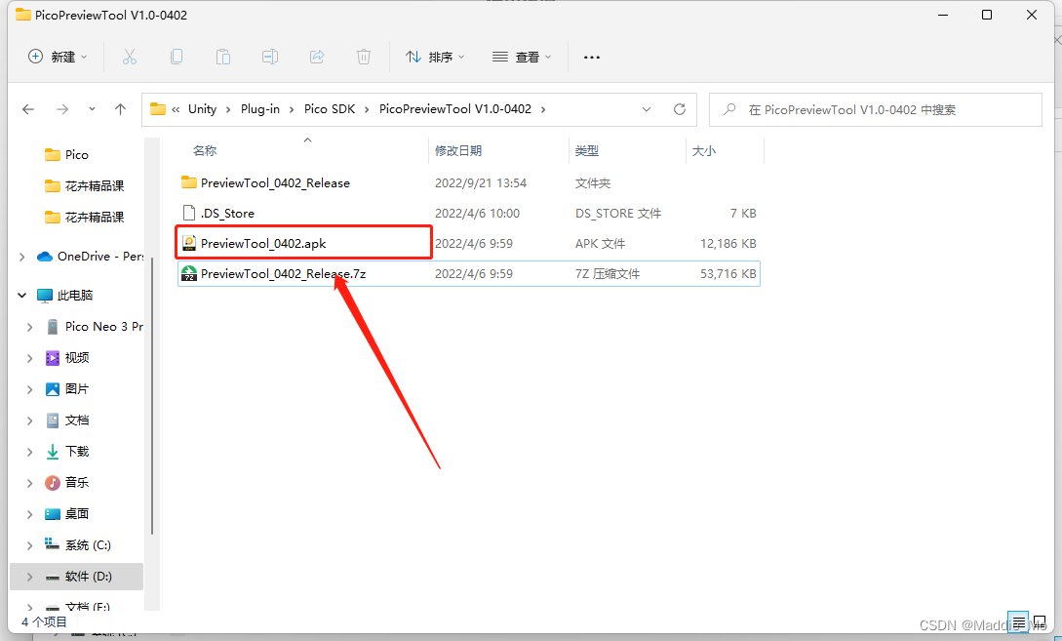Viewport: 1062px width, 641px height.
Task: Sort by Type (类型) column header
Action: point(586,150)
